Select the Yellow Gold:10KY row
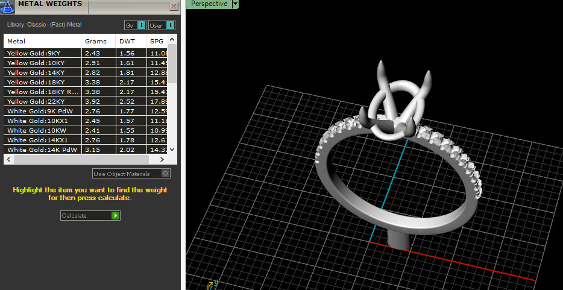563x290 pixels. [86, 63]
